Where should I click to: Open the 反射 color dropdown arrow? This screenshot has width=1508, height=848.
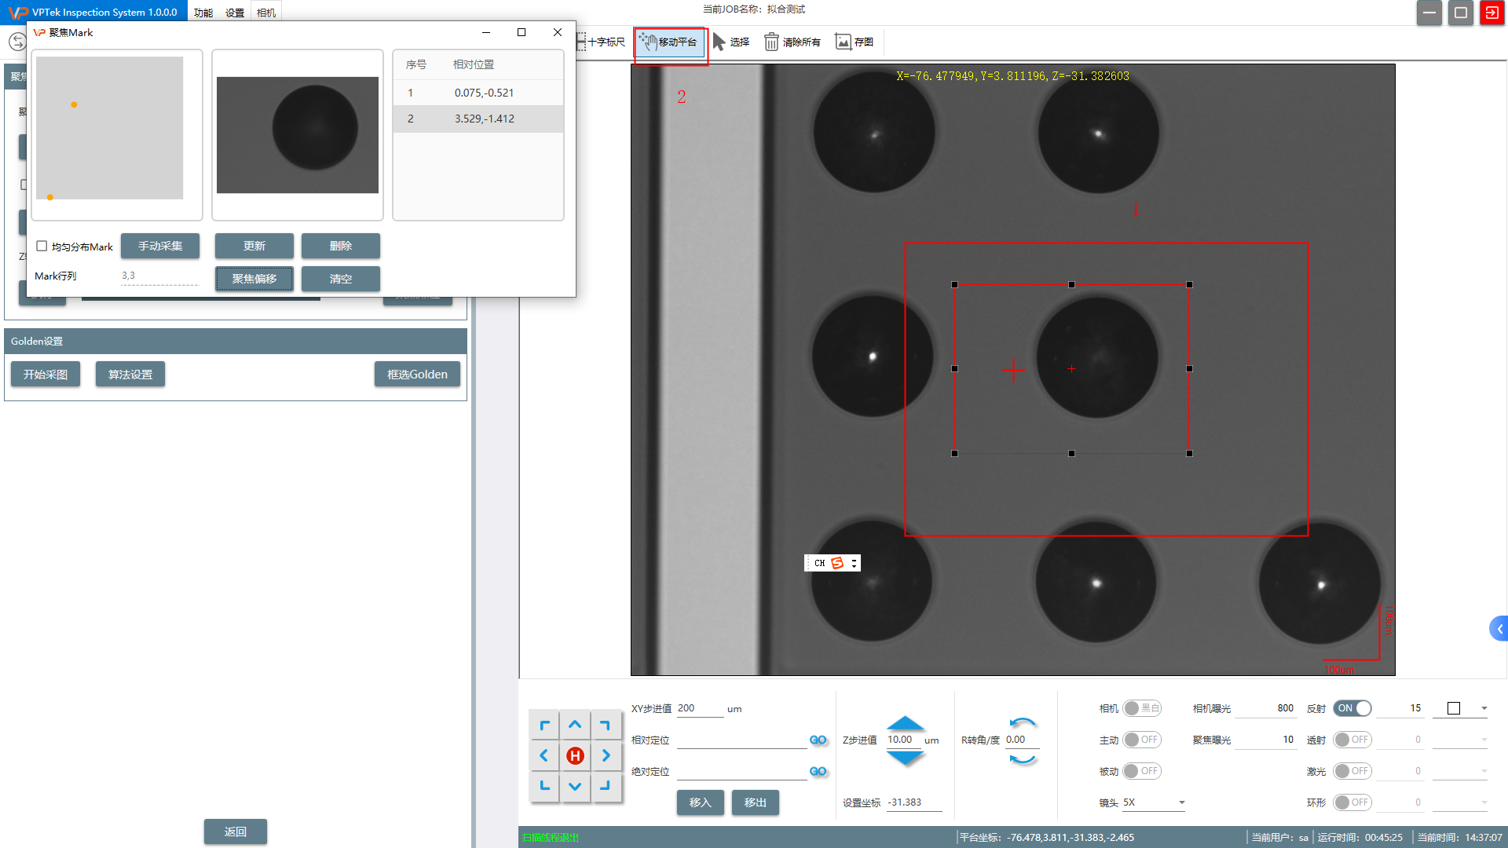click(1484, 708)
